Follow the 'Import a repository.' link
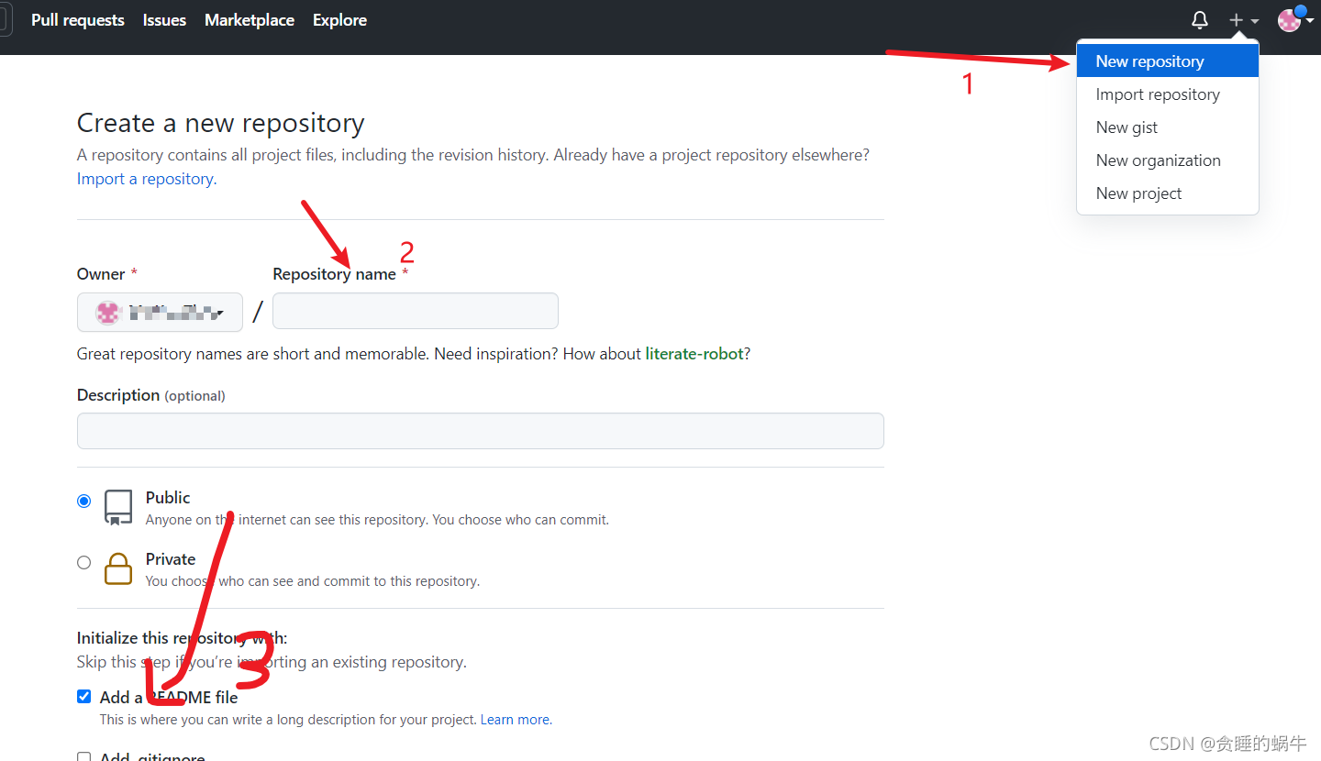 click(x=147, y=179)
